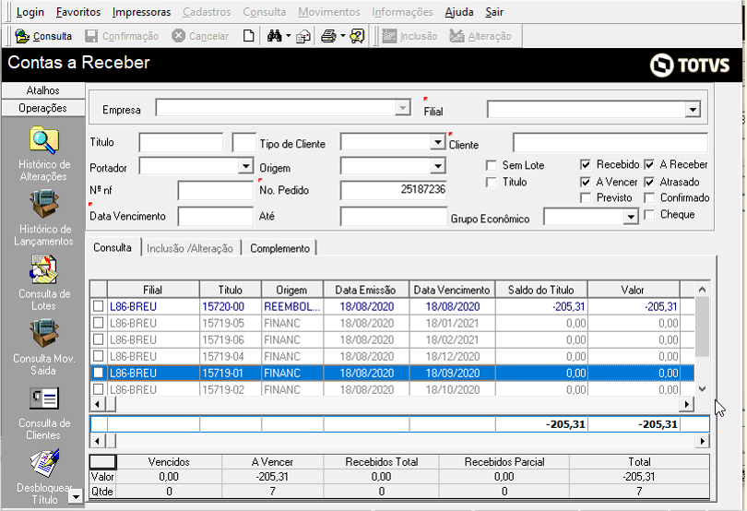Sort by Saldo do Título column header
The image size is (747, 511).
pyautogui.click(x=541, y=290)
